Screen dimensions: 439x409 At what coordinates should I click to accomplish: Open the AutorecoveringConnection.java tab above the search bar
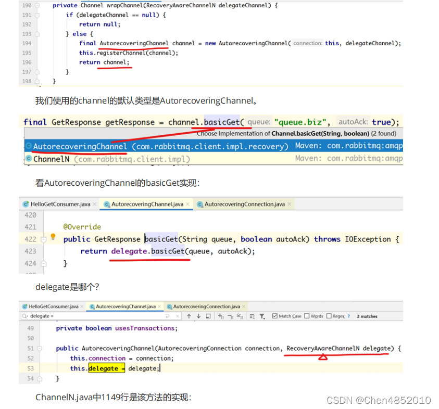(206, 306)
